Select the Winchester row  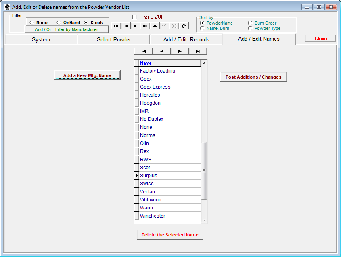point(169,216)
